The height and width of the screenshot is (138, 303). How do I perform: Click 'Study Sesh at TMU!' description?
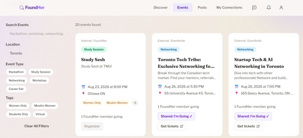[x=97, y=66]
